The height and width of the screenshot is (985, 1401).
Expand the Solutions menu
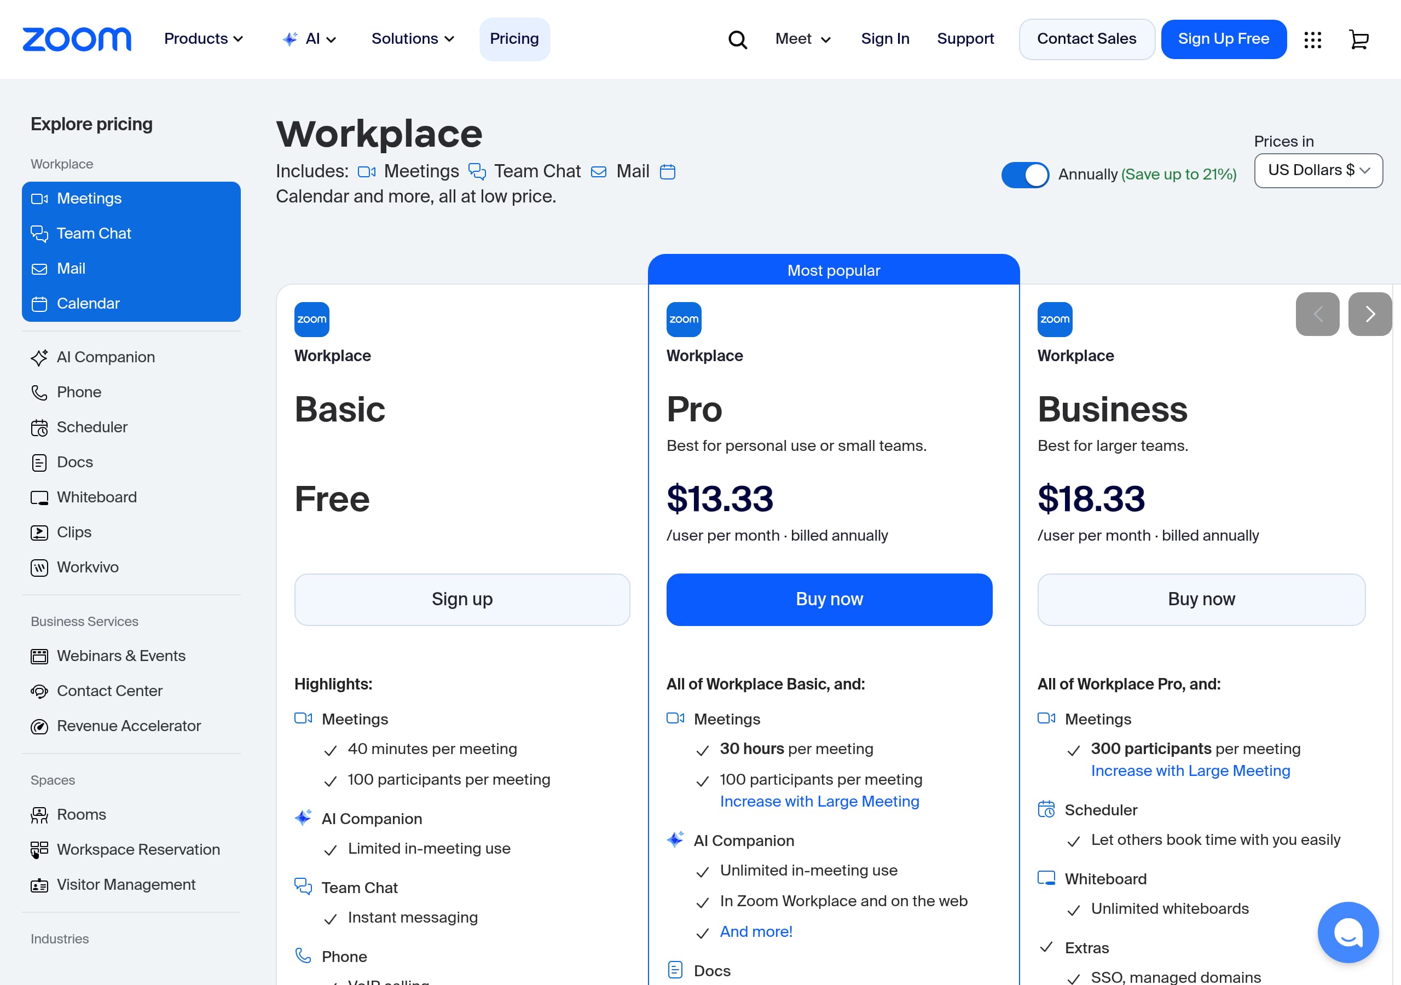(x=413, y=38)
